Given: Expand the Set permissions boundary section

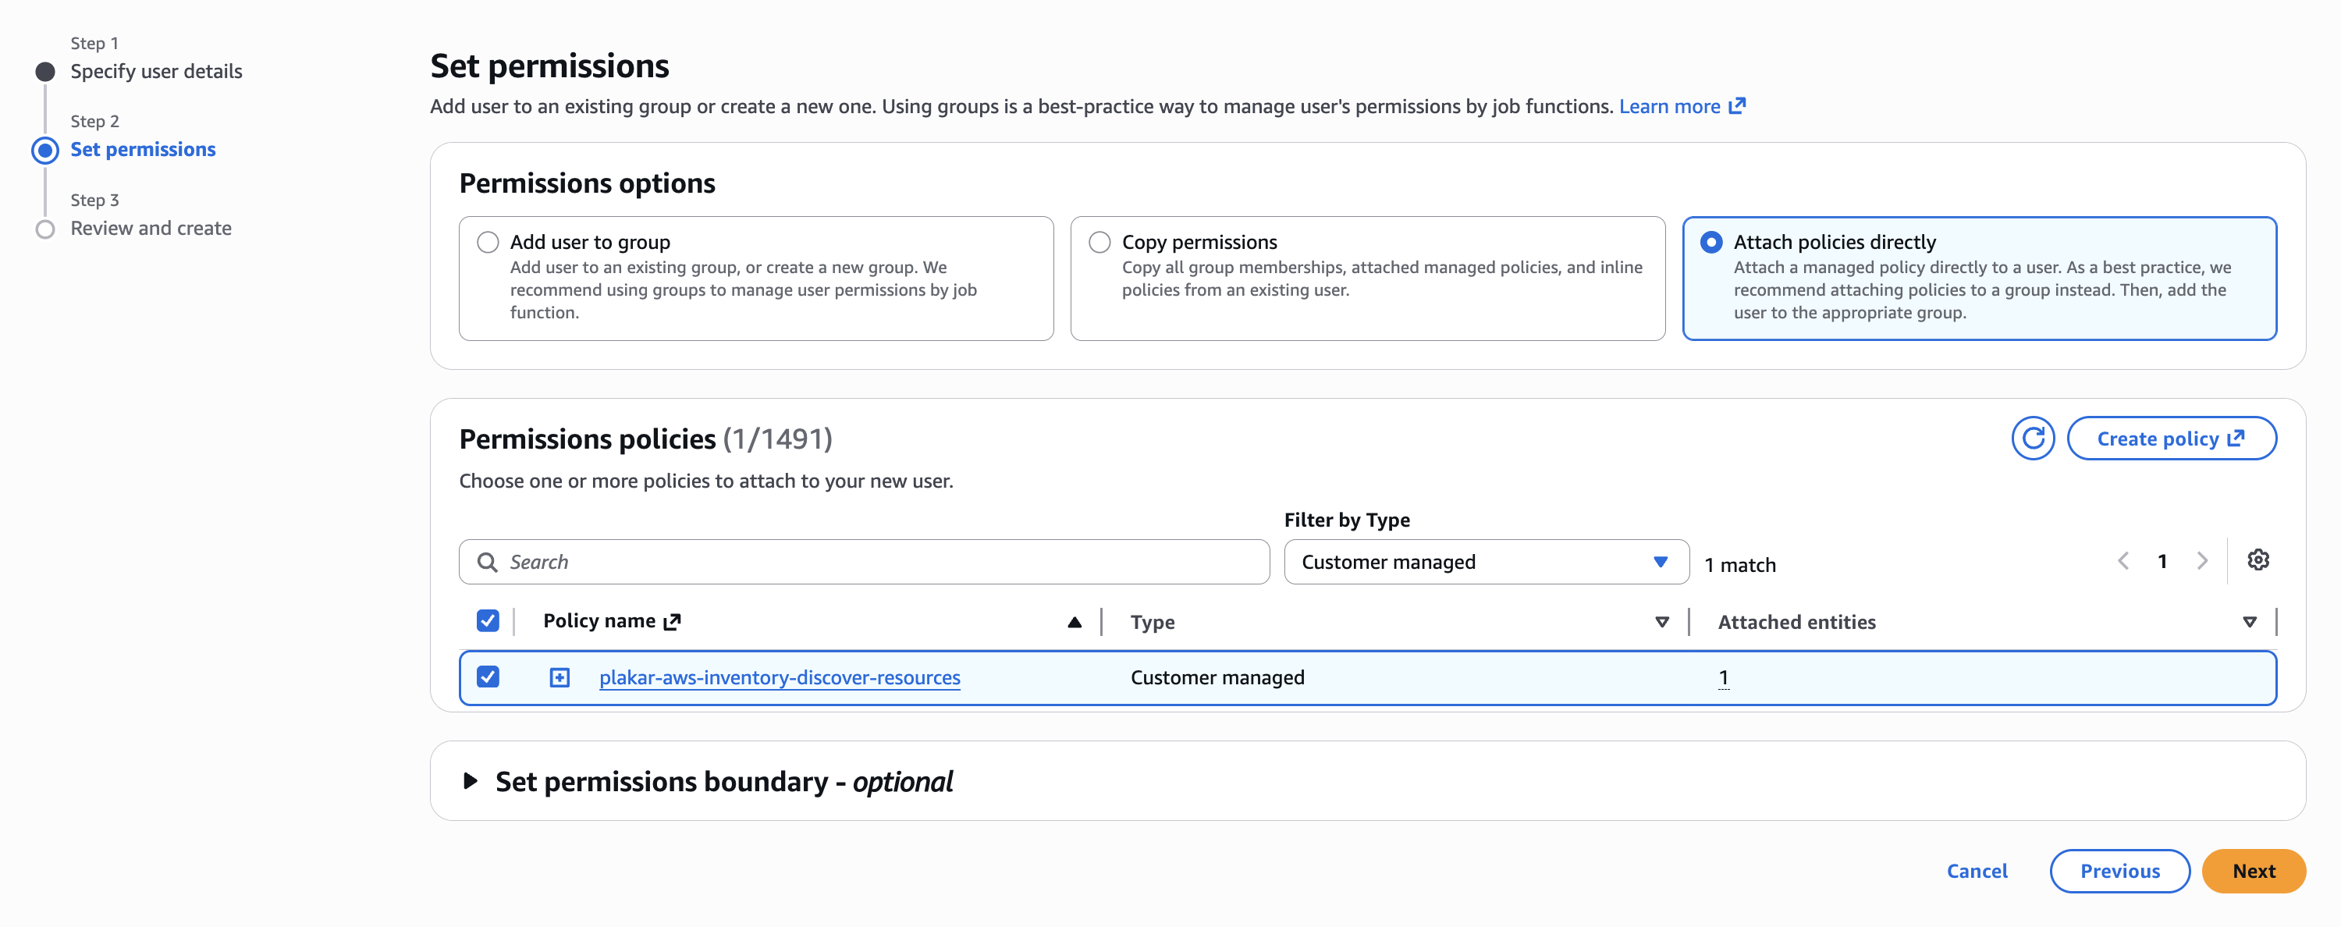Looking at the screenshot, I should (470, 782).
